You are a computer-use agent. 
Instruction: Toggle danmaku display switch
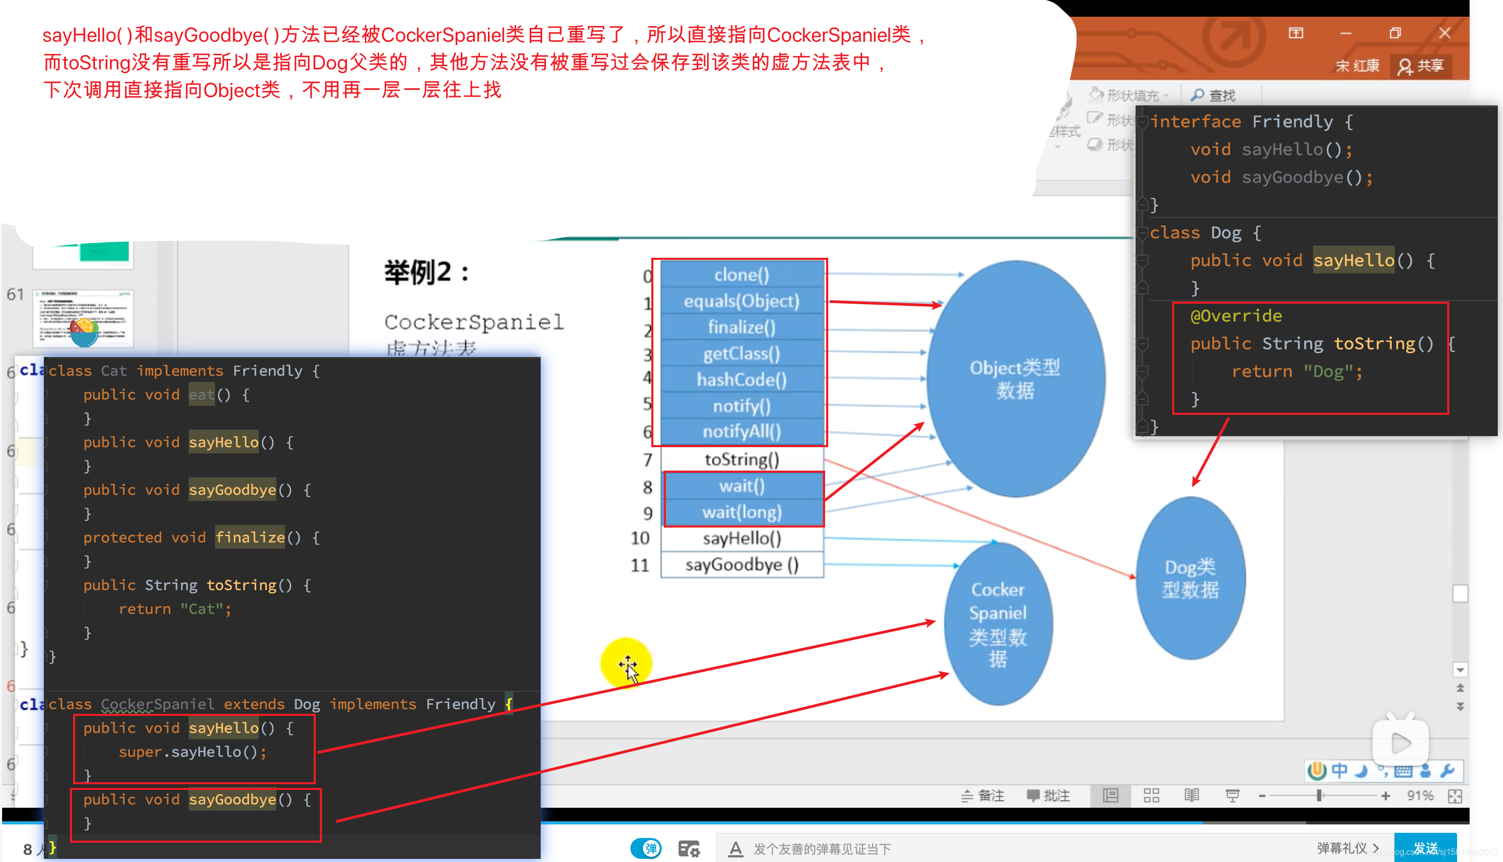tap(646, 848)
